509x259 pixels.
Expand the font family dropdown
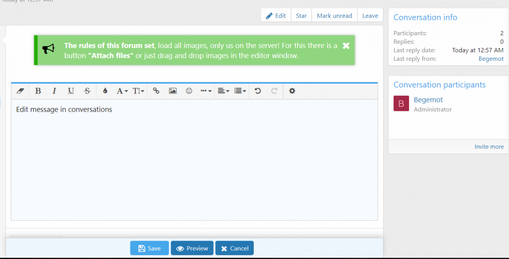point(122,91)
